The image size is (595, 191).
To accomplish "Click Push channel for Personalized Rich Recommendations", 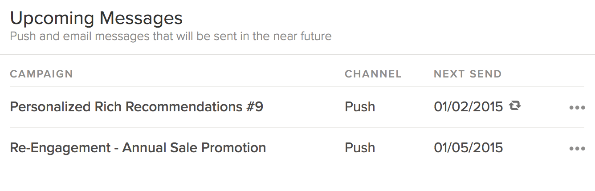I will pyautogui.click(x=360, y=107).
